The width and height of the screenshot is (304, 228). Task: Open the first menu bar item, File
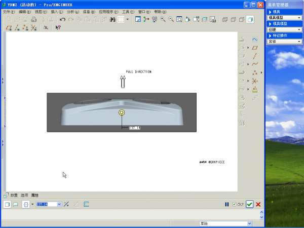(9, 12)
